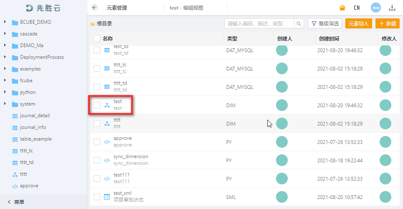The height and width of the screenshot is (209, 403).
Task: Open the And user avatar menu
Action: (x=375, y=8)
